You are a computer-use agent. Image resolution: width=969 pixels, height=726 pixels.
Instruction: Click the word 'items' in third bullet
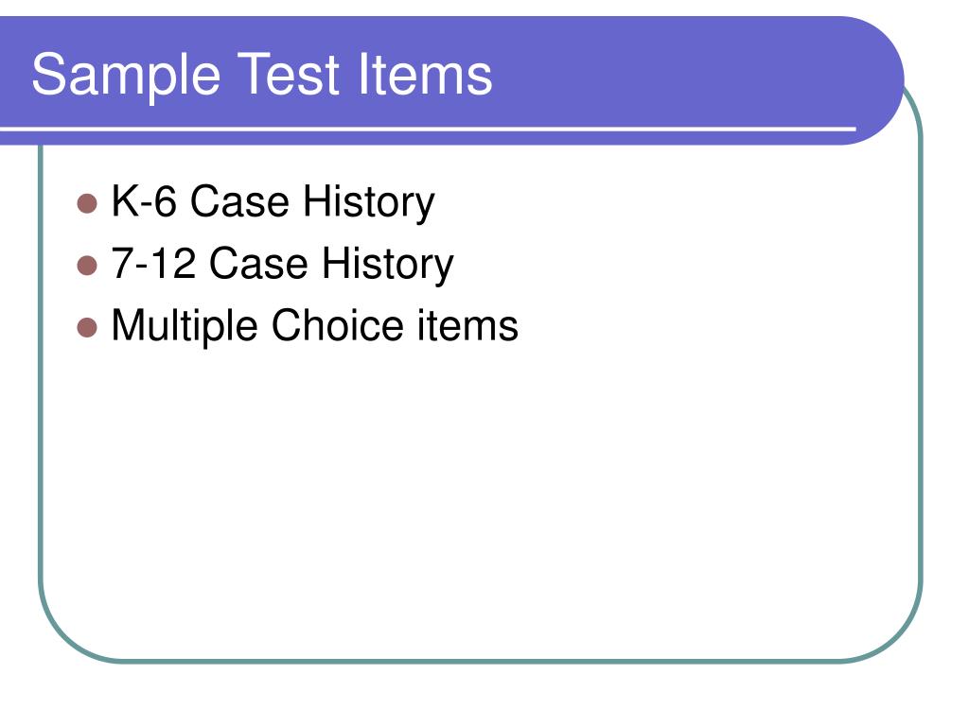pyautogui.click(x=467, y=325)
